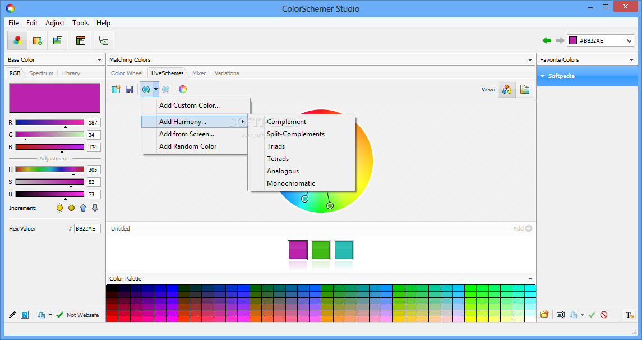This screenshot has width=642, height=340.
Task: Click the QuickPreview layout toolbar icon
Action: pyautogui.click(x=81, y=40)
